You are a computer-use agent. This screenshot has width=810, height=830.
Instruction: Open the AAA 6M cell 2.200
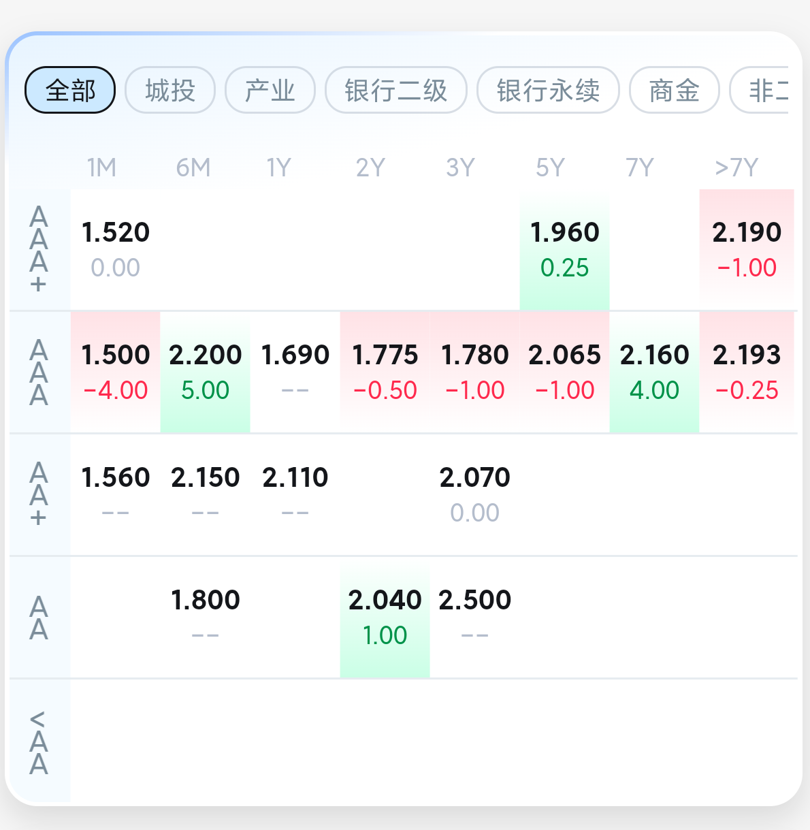point(205,372)
